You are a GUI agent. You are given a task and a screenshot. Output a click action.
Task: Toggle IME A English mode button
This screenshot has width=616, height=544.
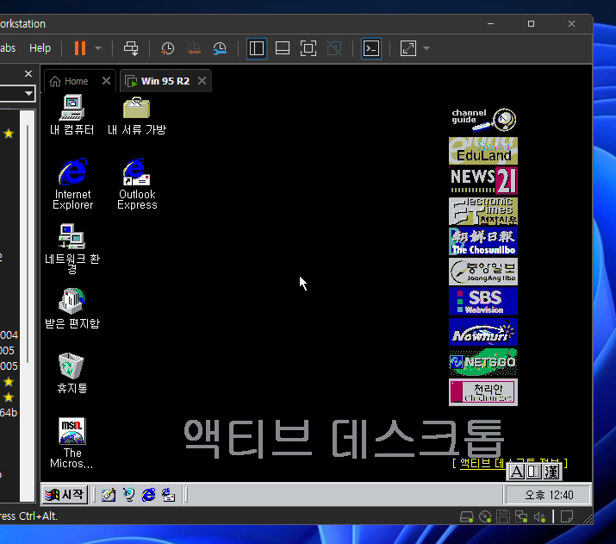516,472
